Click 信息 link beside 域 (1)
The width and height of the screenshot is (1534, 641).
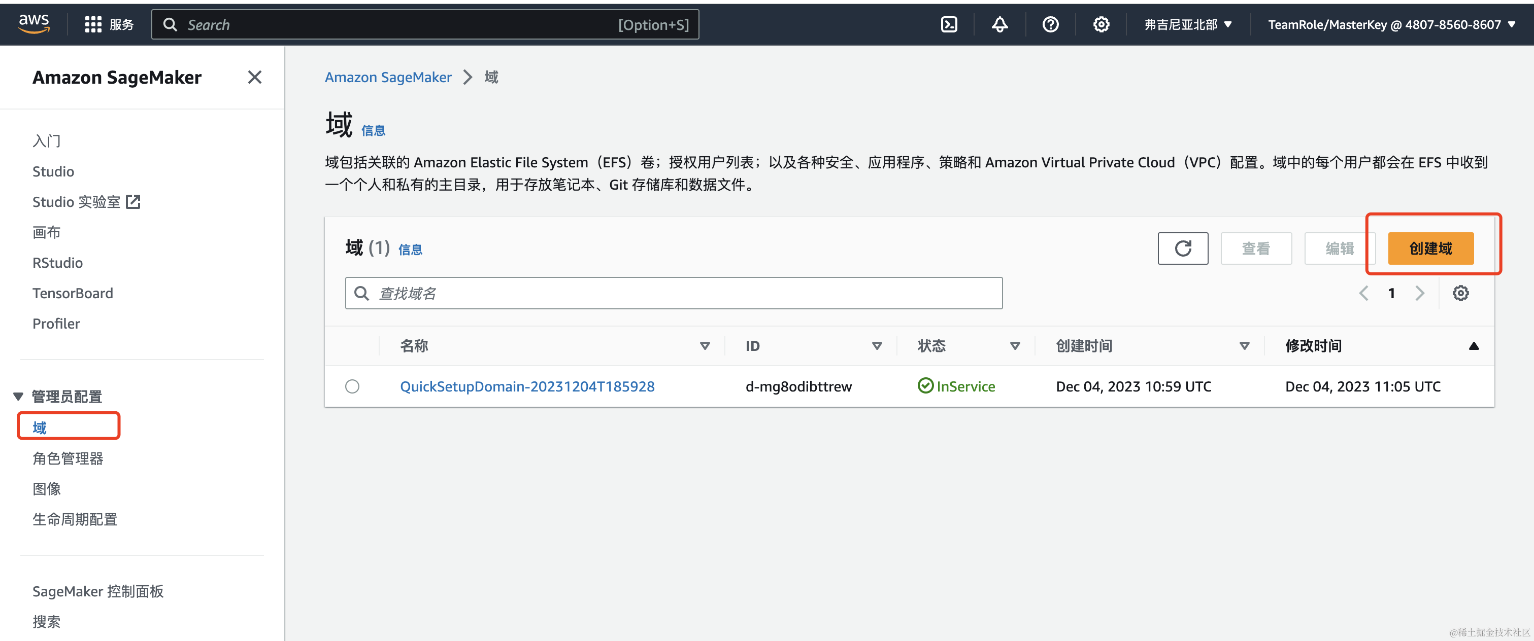point(410,250)
